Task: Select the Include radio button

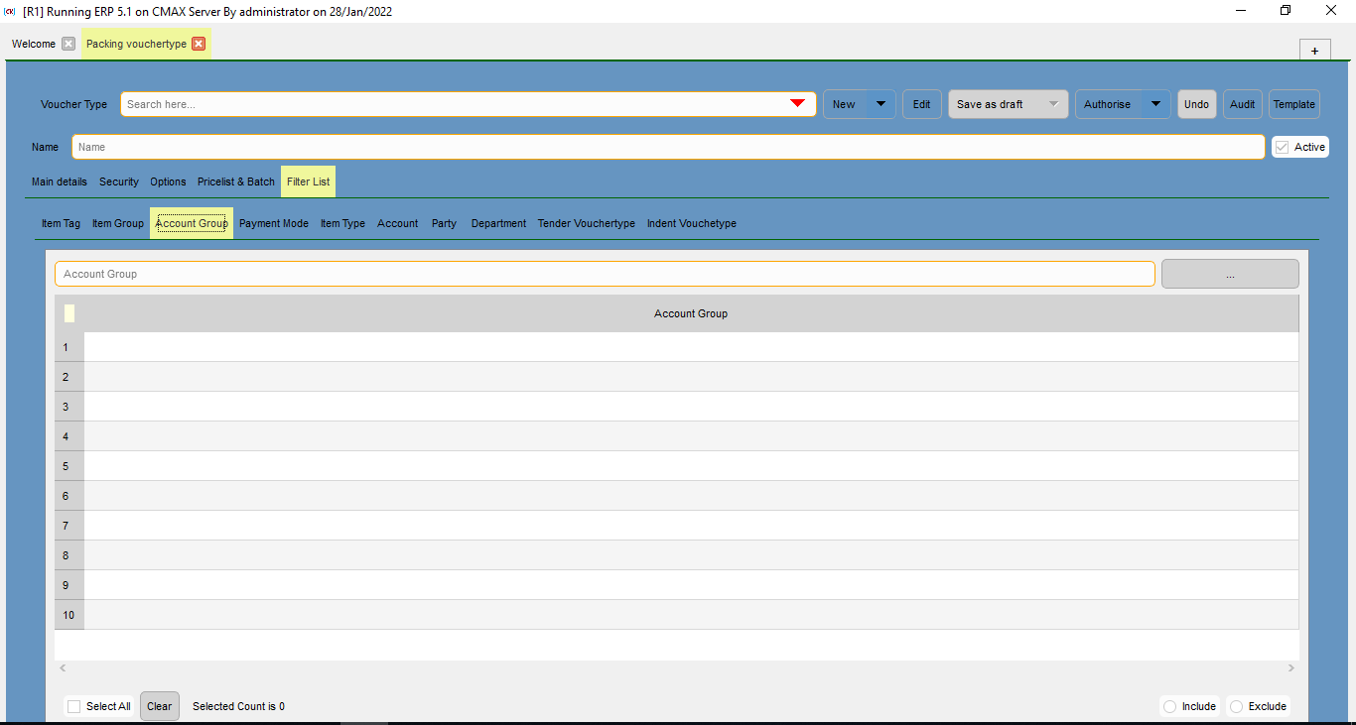Action: (1170, 706)
